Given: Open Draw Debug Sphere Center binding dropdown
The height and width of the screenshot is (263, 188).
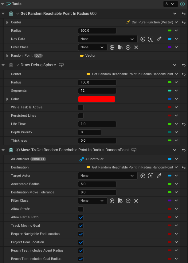Looking at the screenshot, I should [176, 74].
